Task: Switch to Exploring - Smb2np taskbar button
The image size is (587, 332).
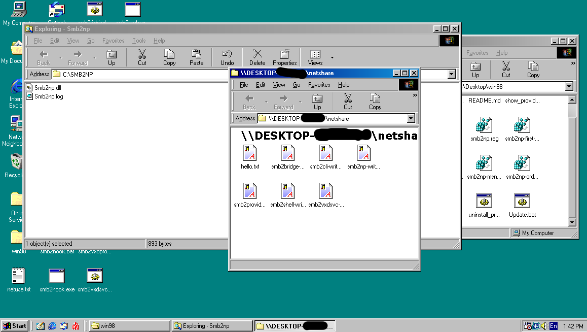Action: coord(212,326)
